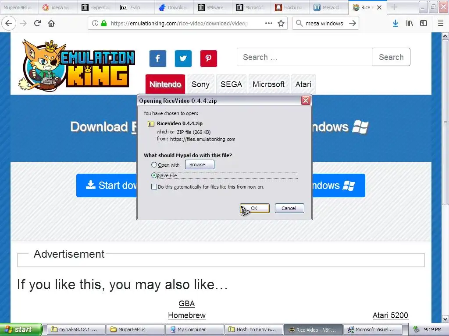Bookmark this page with the star
This screenshot has width=449, height=336.
[281, 23]
